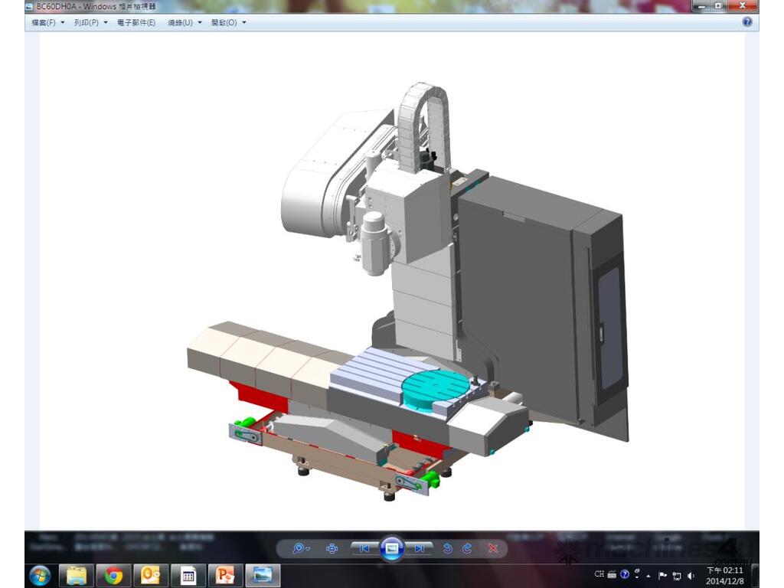Click the fit-to-window actual size icon

point(332,548)
